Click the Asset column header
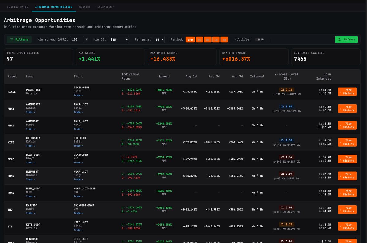This screenshot has width=367, height=243. 12,77
